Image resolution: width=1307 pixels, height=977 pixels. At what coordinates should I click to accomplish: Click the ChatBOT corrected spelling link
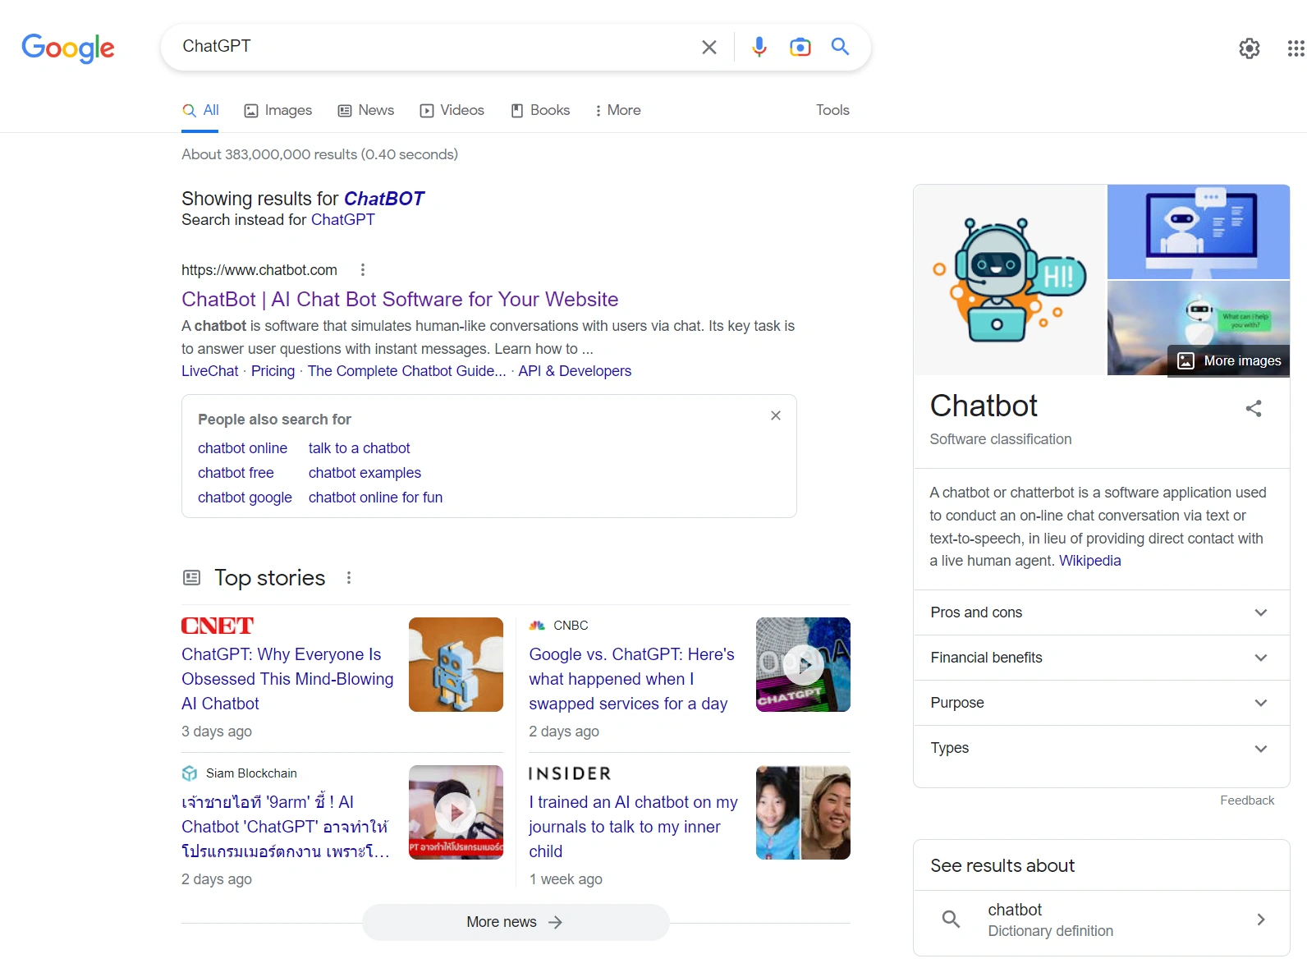click(x=383, y=199)
